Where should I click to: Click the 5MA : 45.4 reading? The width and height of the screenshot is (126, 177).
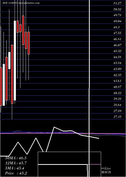click(15, 168)
